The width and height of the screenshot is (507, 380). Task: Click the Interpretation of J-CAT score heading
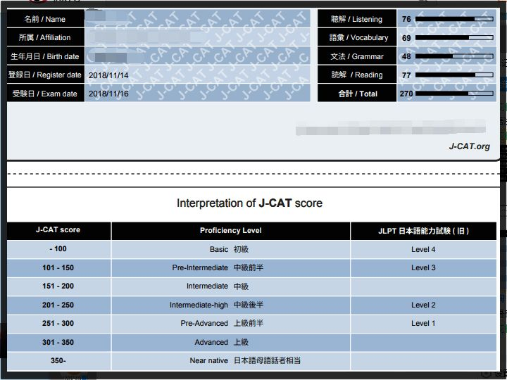(249, 203)
